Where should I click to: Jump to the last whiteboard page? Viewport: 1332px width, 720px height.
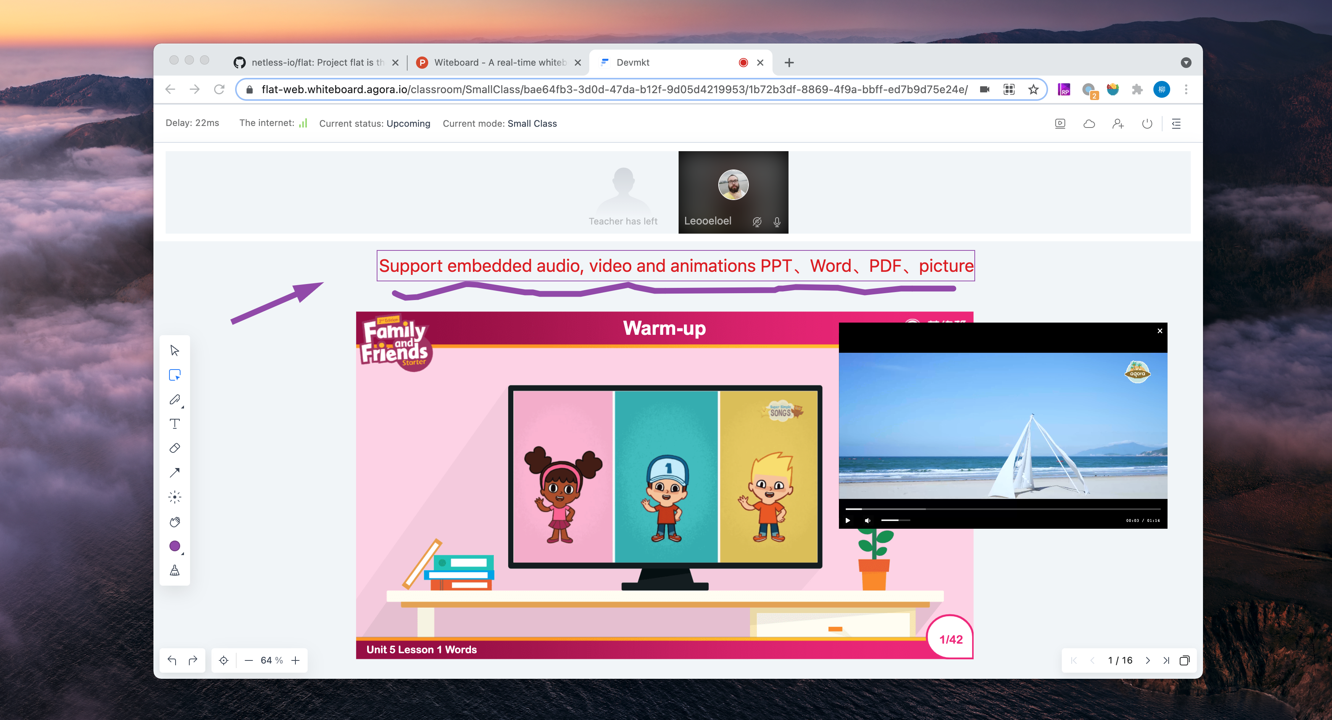[x=1167, y=660]
